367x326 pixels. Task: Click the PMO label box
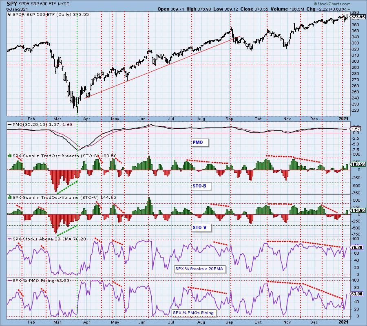coord(200,142)
